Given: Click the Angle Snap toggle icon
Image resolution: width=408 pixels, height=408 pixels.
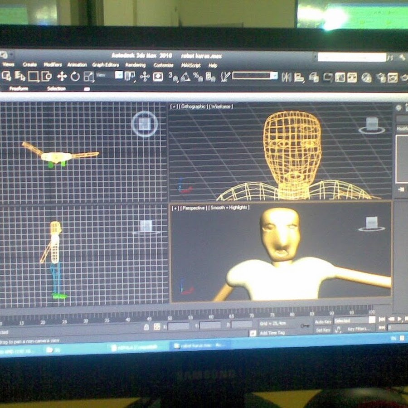Looking at the screenshot, I should point(185,77).
